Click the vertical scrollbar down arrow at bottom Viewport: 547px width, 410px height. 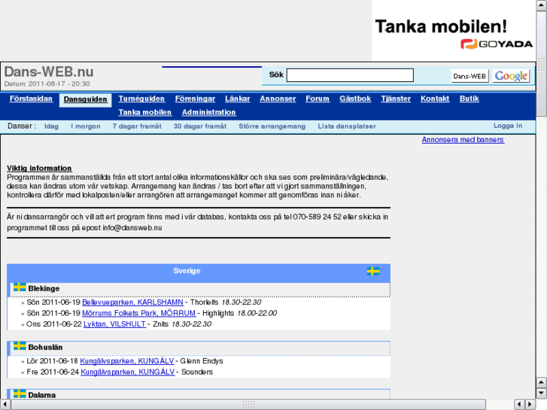[541, 393]
